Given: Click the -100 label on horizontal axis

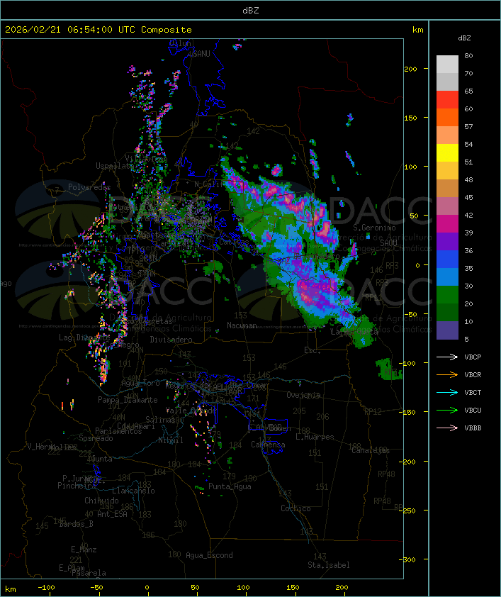Looking at the screenshot, I should [x=46, y=588].
